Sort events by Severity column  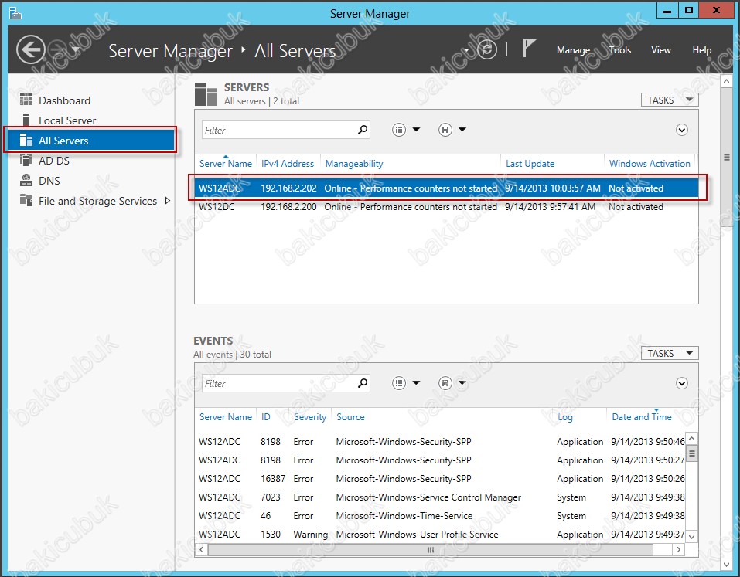[309, 417]
